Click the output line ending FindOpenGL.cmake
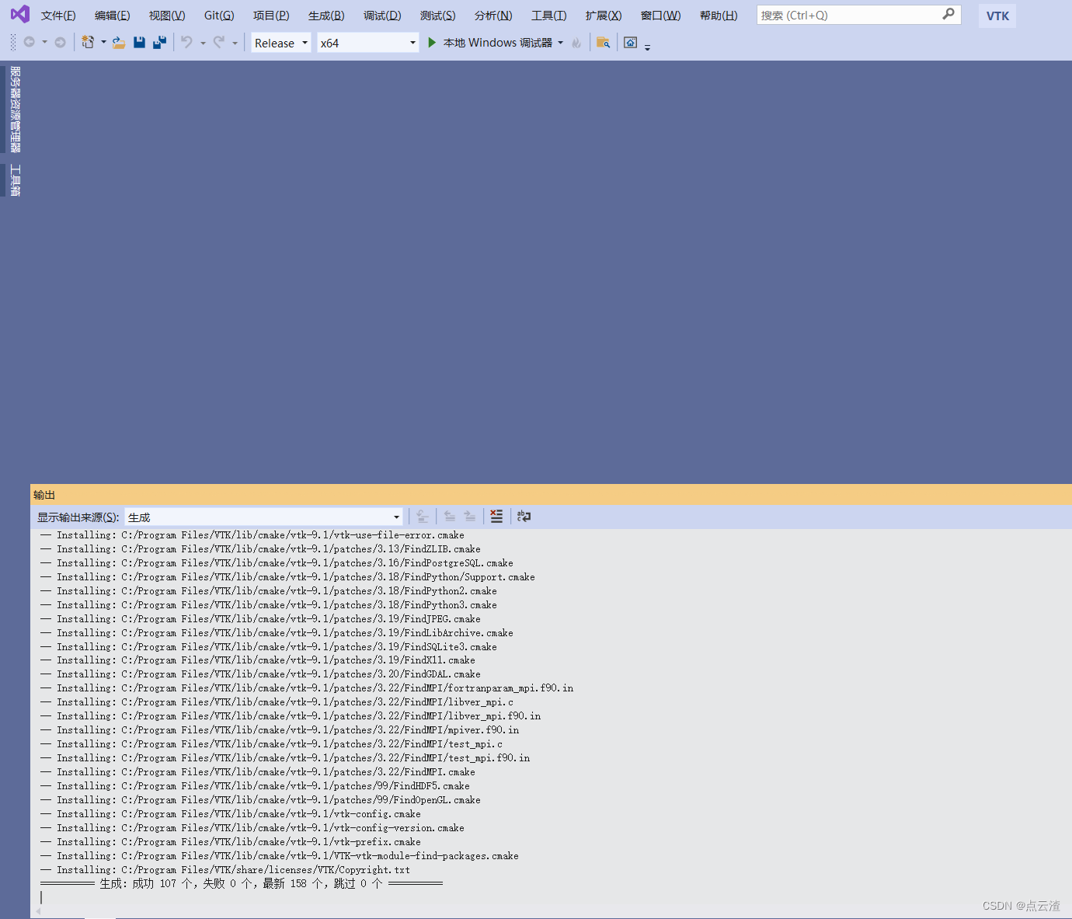 [x=260, y=800]
